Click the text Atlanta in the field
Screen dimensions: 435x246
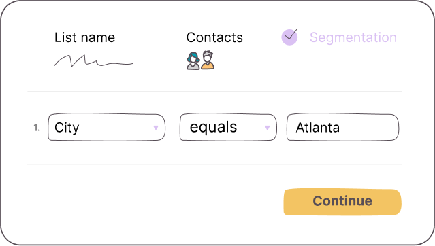(318, 128)
